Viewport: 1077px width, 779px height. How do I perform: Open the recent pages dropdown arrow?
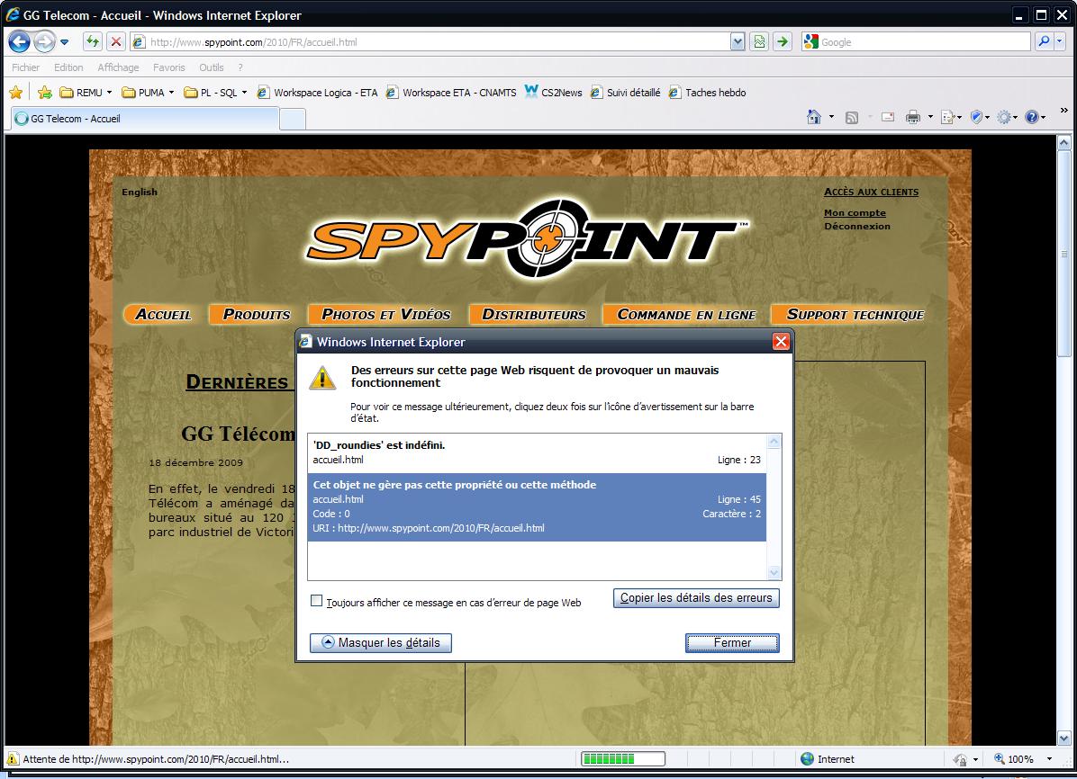[65, 42]
